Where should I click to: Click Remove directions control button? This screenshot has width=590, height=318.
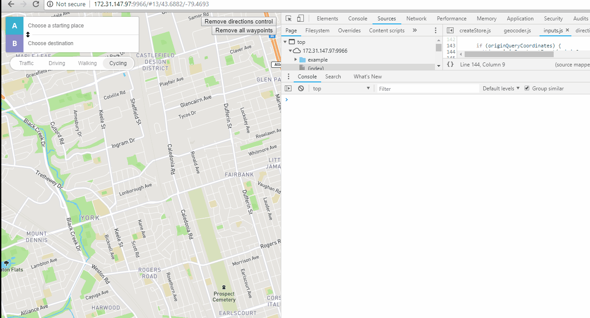tap(239, 21)
